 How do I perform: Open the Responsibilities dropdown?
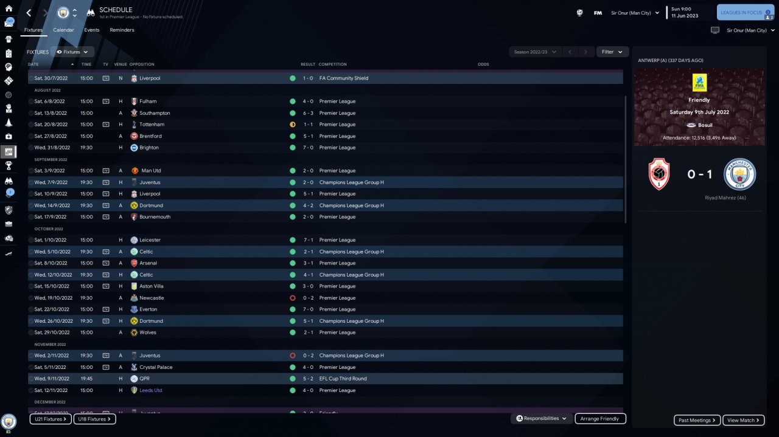tap(542, 419)
